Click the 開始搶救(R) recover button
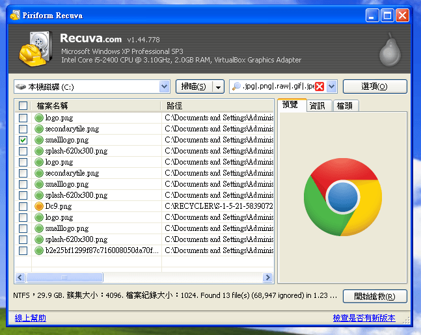421x335 pixels. (x=375, y=297)
